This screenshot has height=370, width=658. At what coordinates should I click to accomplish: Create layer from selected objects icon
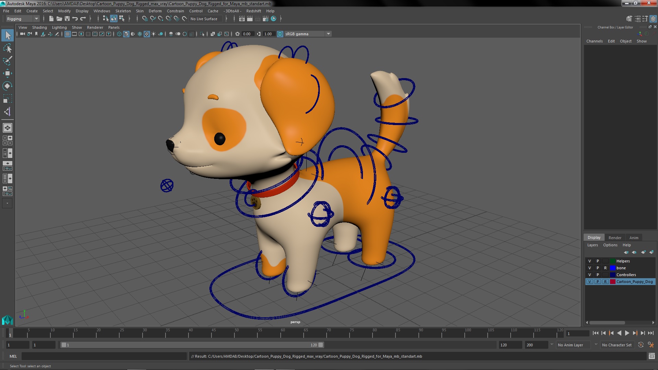pyautogui.click(x=651, y=252)
